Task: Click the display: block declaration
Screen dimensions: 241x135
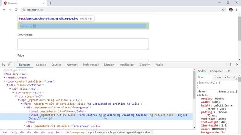Action: [213, 99]
